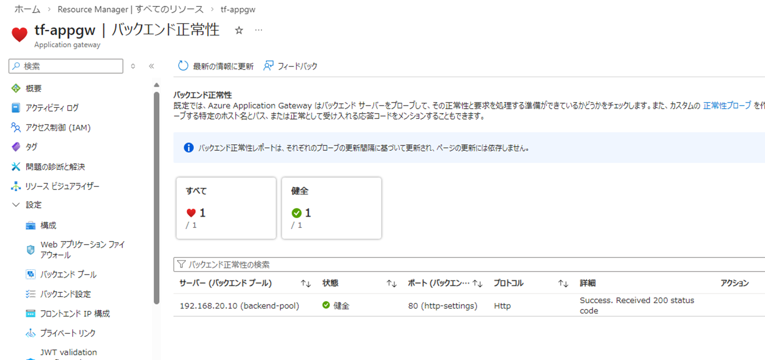Sort the 状態 column
Screen dimensions: 765x360
(x=391, y=284)
